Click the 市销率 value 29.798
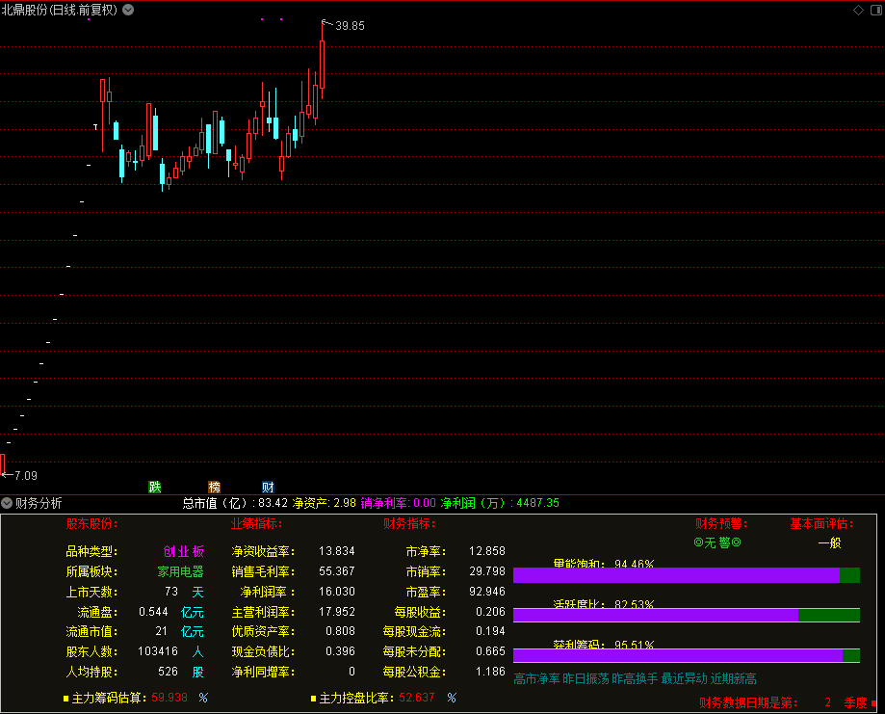Image resolution: width=885 pixels, height=714 pixels. point(487,571)
